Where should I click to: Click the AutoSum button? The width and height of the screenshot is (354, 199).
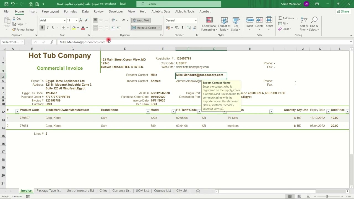point(287,18)
